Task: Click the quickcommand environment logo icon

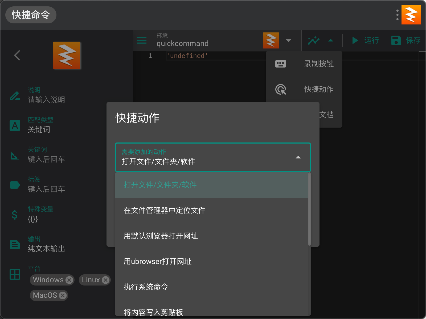Action: pyautogui.click(x=271, y=40)
